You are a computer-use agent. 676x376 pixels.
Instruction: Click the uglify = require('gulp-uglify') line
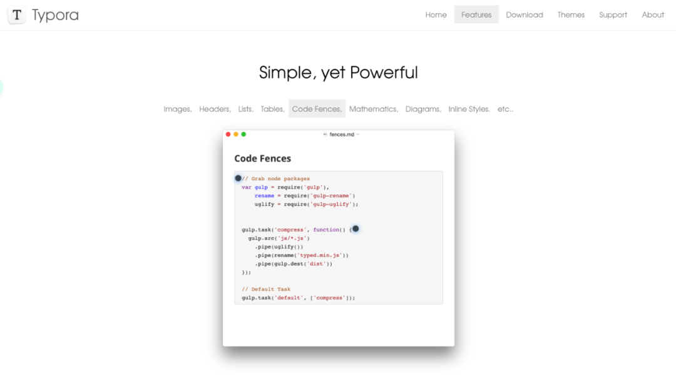[x=307, y=204]
